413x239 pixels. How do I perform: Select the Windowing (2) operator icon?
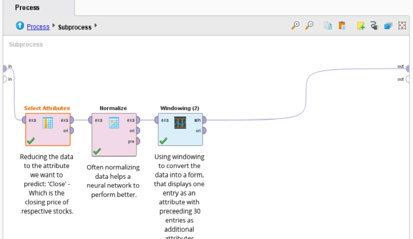(x=180, y=123)
